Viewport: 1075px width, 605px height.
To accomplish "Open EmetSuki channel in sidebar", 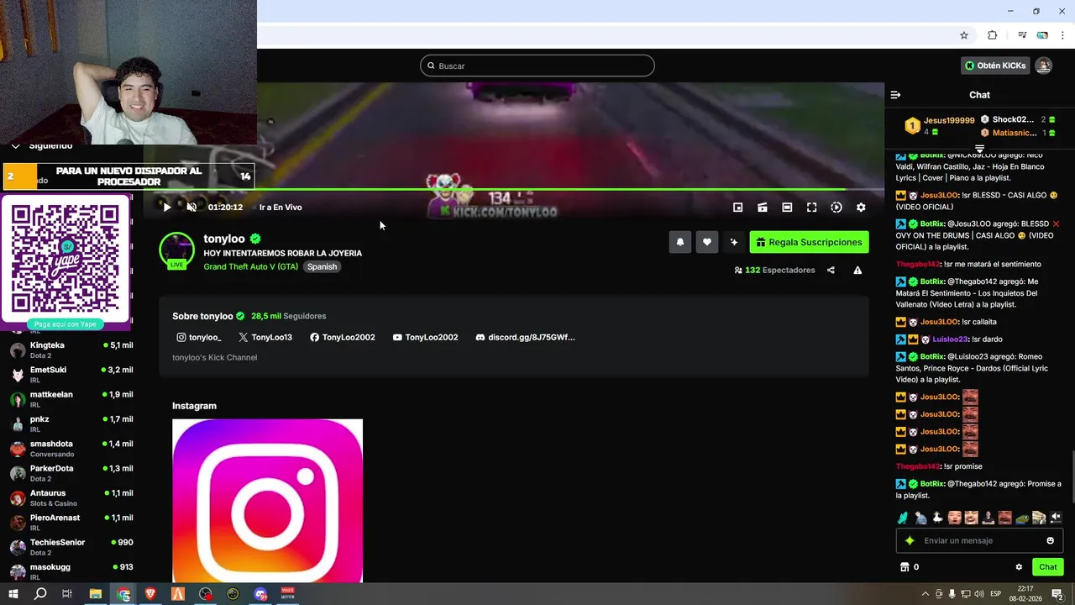I will click(x=71, y=374).
